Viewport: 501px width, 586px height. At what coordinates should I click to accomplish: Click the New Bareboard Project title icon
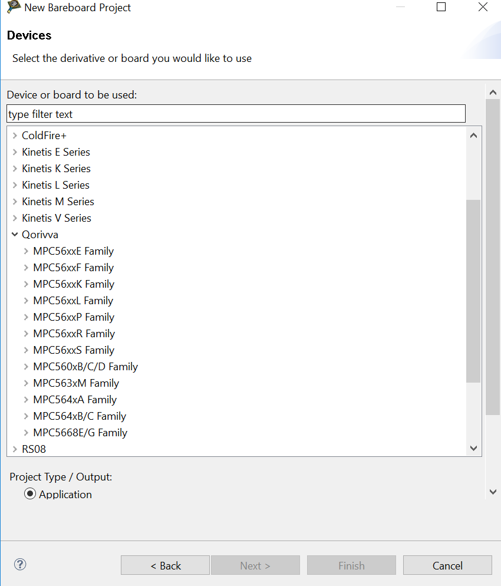point(13,7)
